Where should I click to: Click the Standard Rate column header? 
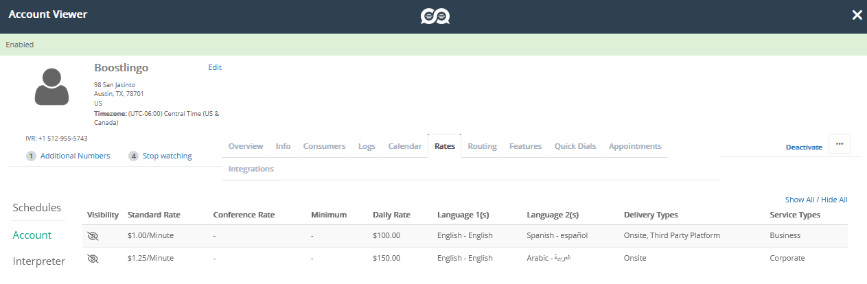[x=154, y=215]
